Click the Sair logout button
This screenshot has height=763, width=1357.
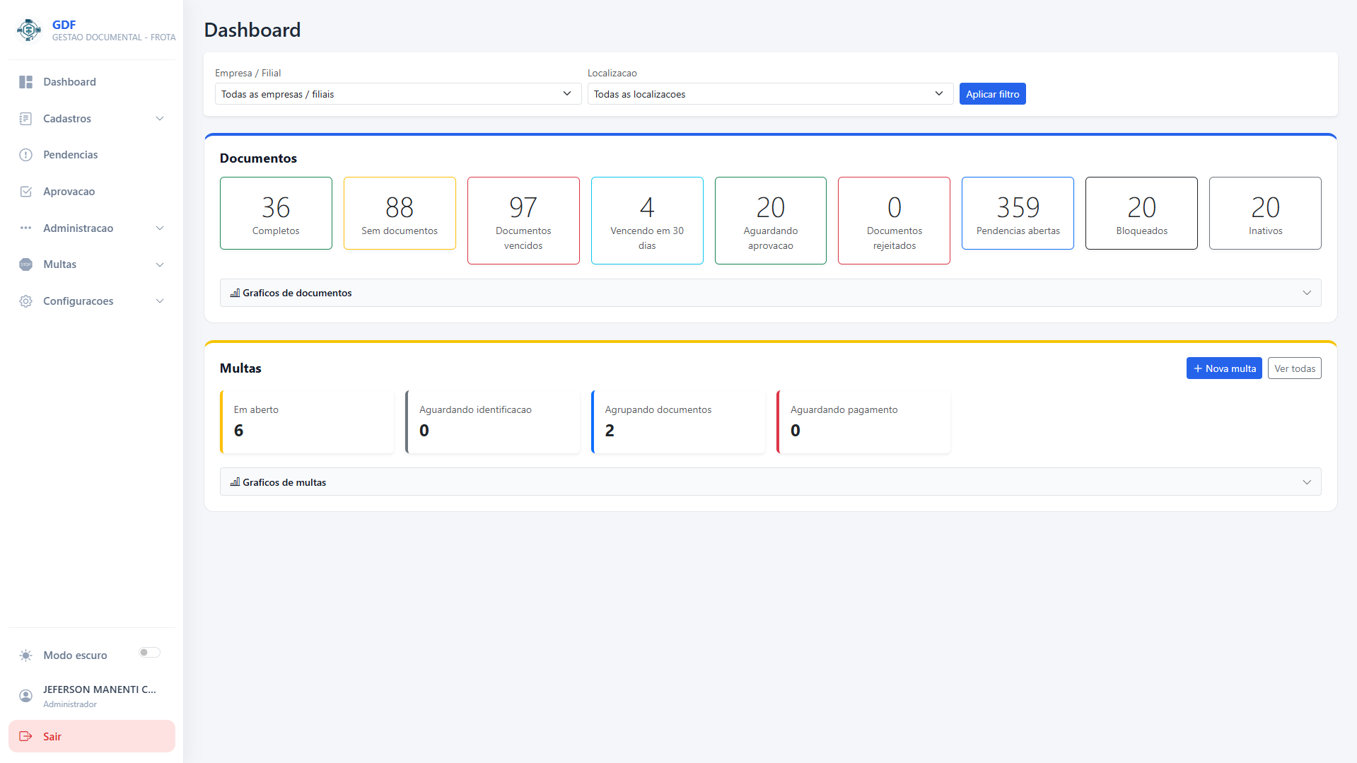92,736
